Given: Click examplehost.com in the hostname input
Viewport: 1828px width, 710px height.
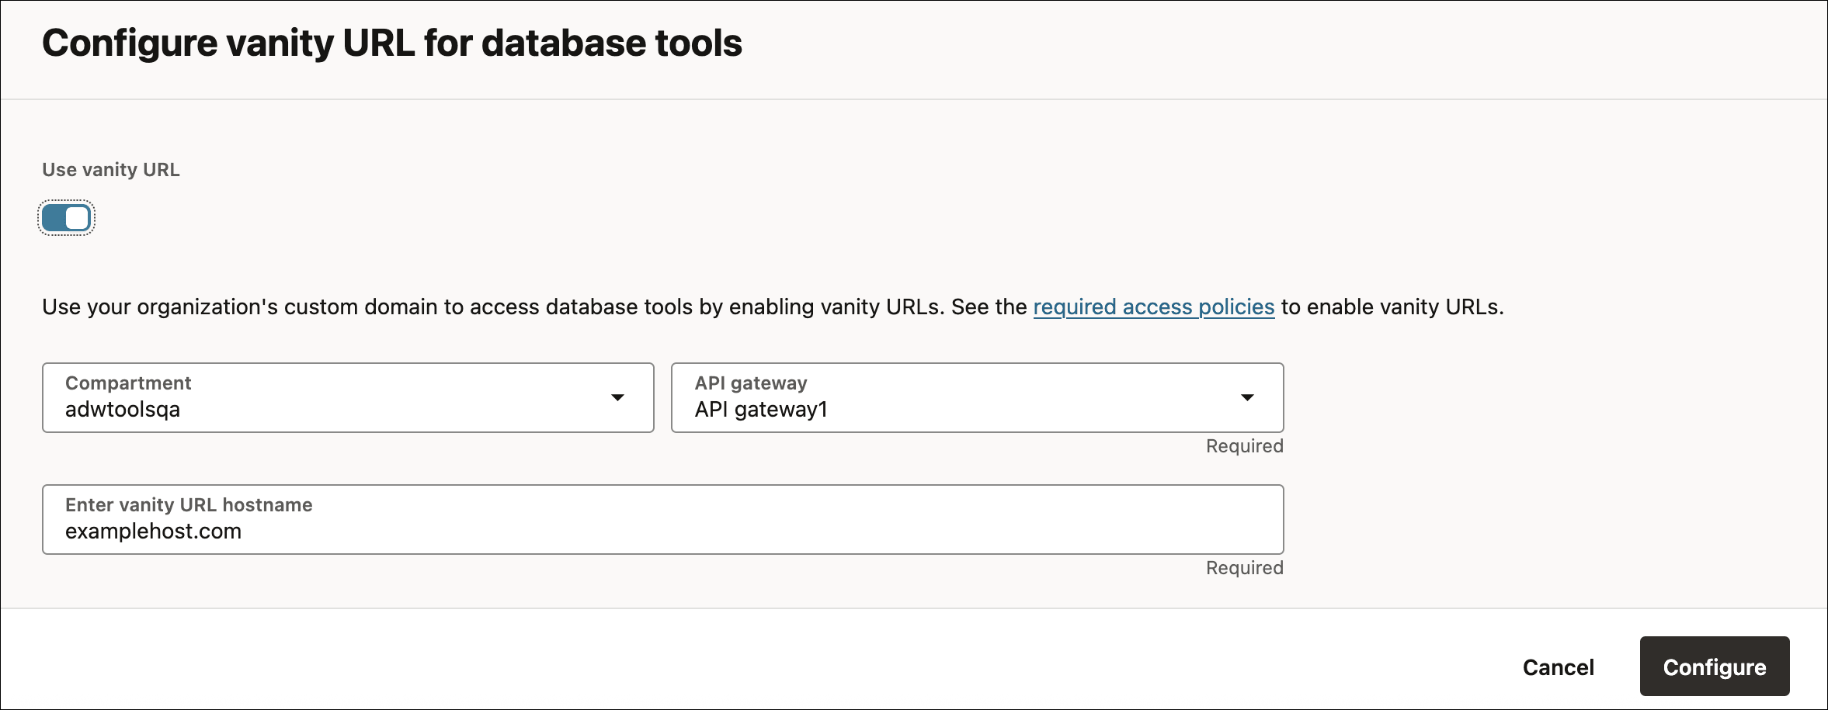Looking at the screenshot, I should [155, 531].
